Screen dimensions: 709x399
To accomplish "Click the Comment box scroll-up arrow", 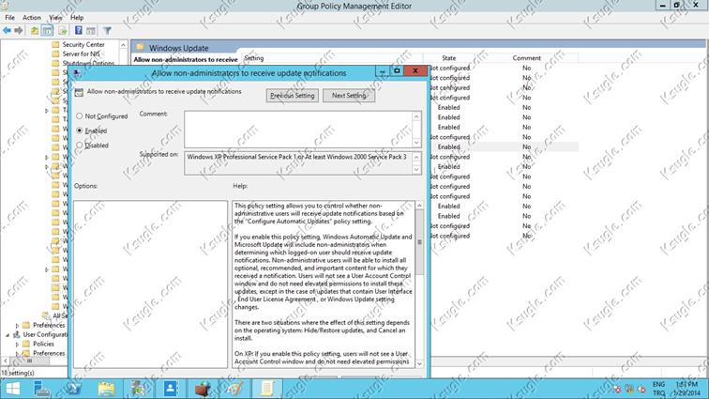I will [x=416, y=116].
